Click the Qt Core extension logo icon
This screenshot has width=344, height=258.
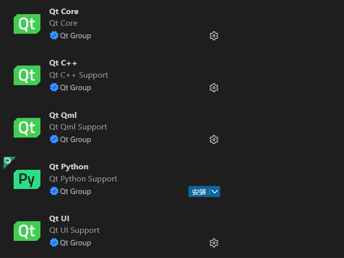(x=27, y=24)
